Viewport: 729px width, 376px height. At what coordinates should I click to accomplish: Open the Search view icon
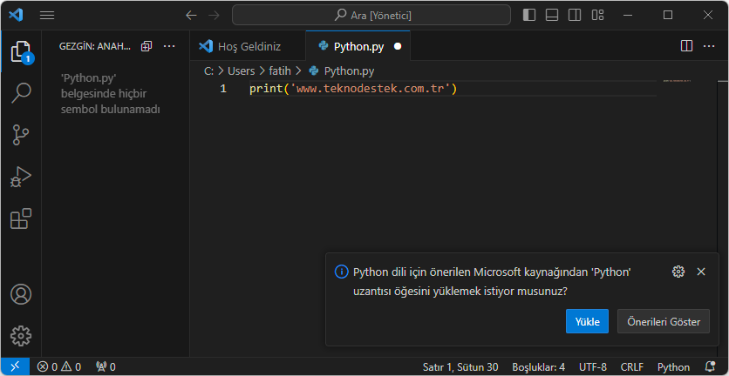pos(21,93)
